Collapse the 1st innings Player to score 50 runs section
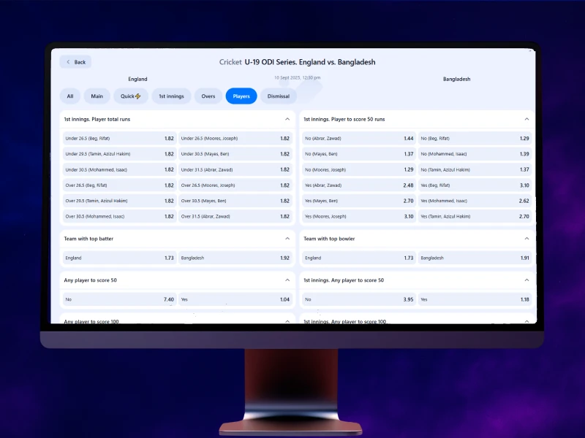 pyautogui.click(x=526, y=118)
